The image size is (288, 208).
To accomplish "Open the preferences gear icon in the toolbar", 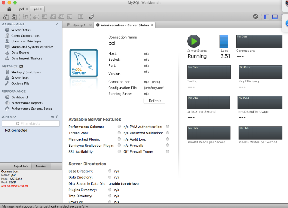I will (255, 17).
